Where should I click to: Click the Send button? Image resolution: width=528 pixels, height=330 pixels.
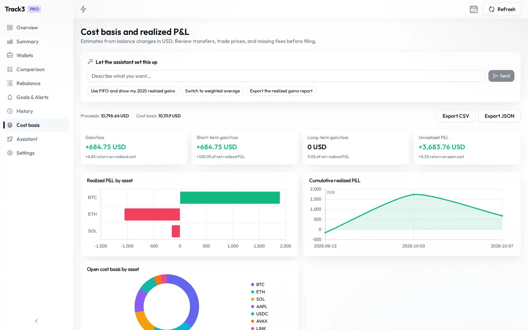click(x=501, y=76)
